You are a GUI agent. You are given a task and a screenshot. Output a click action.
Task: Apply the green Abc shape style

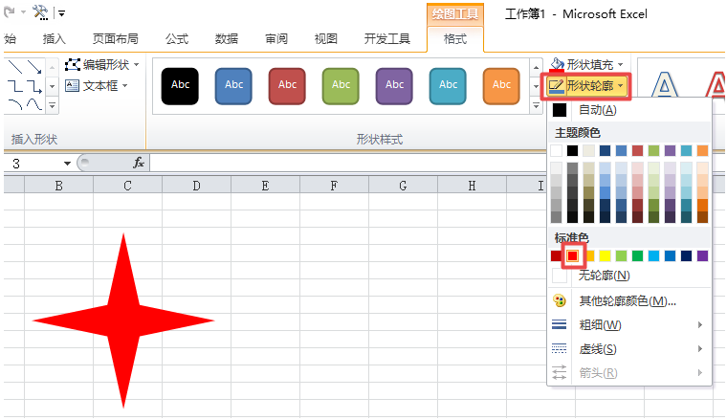click(341, 84)
